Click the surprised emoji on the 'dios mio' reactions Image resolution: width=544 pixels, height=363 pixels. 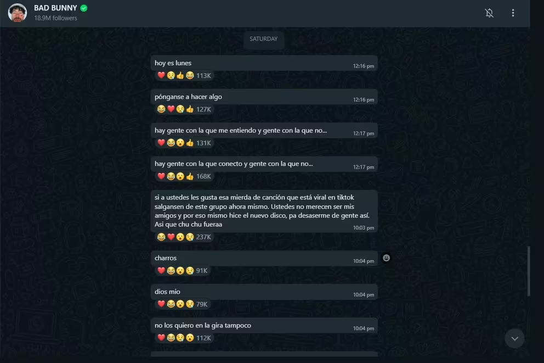[180, 304]
